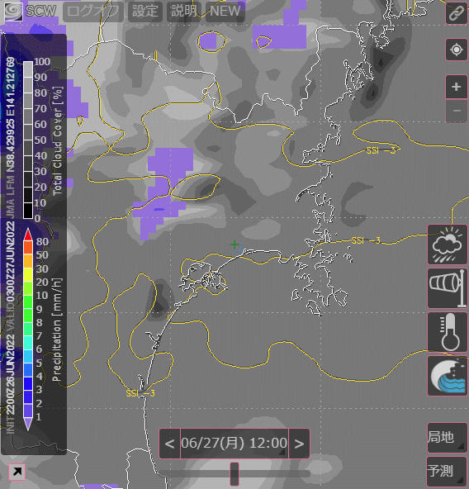This screenshot has height=489, width=469.
Task: Select the windsock wind layer icon
Action: click(x=448, y=288)
